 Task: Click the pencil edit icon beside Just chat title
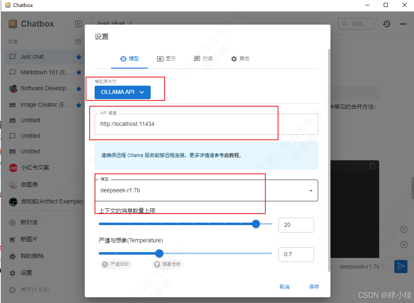(131, 23)
